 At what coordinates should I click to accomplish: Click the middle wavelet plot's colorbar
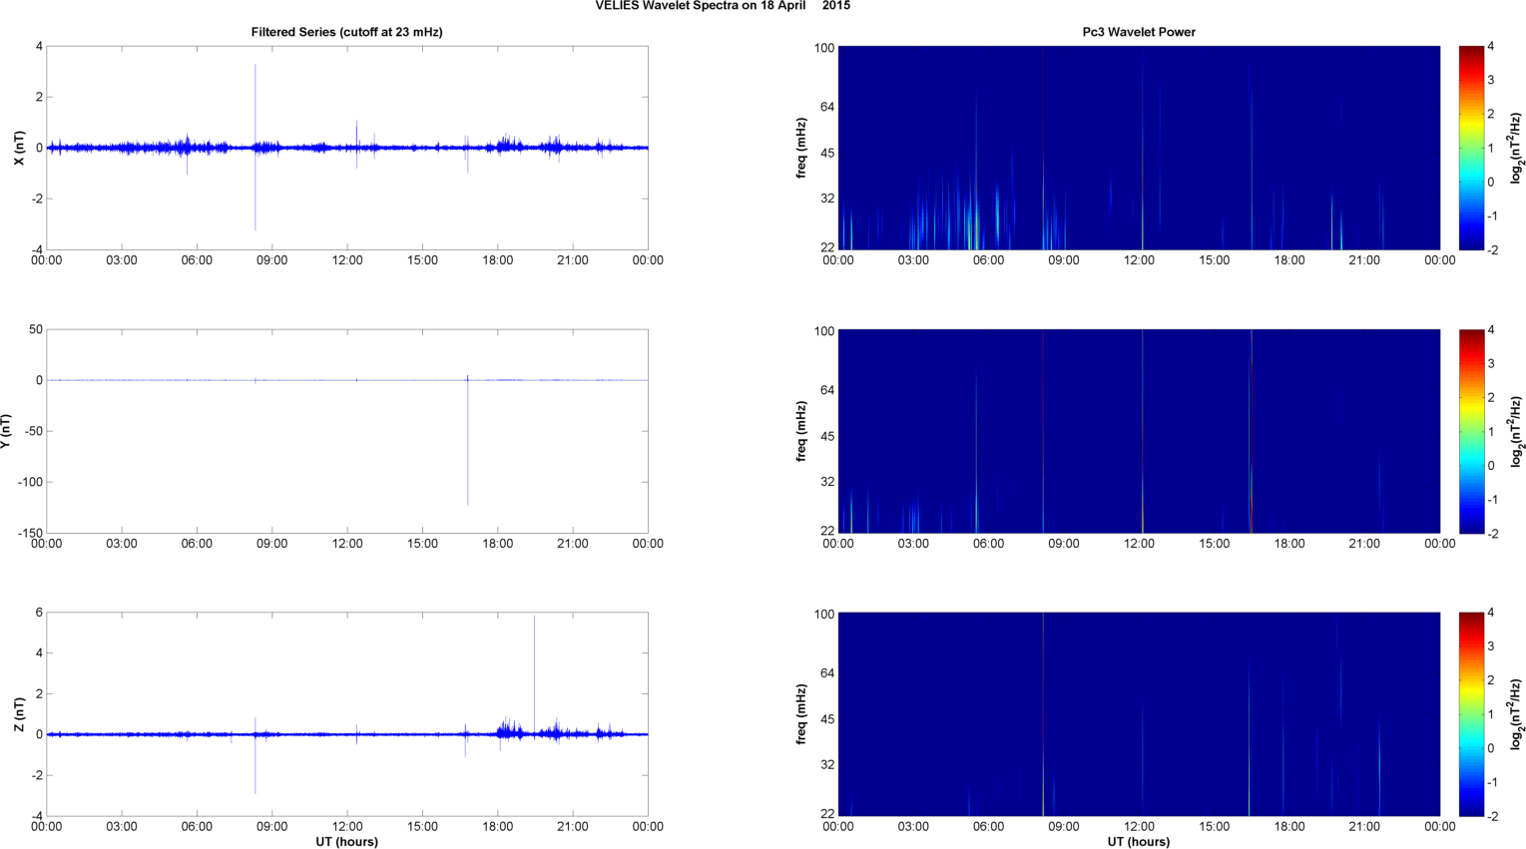point(1470,431)
